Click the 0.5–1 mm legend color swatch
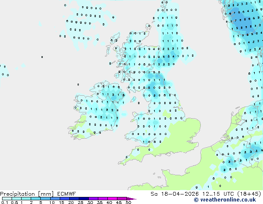Image resolution: width=263 pixels, height=204 pixels. [x=17, y=199]
